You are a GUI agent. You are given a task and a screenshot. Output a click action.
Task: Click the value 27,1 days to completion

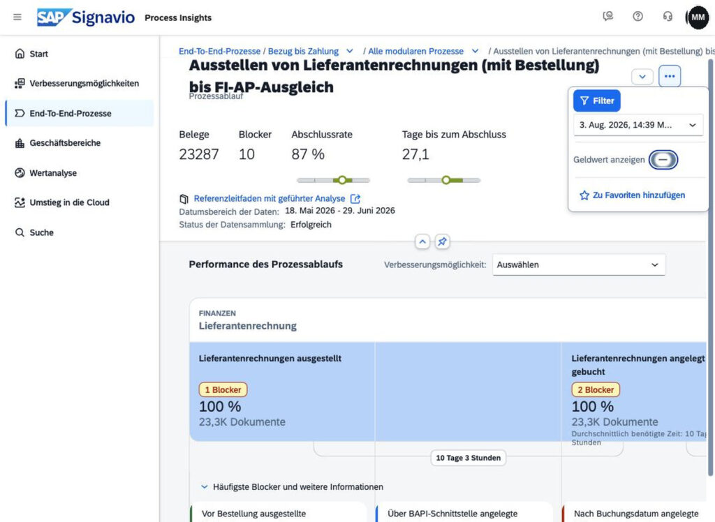pyautogui.click(x=415, y=154)
